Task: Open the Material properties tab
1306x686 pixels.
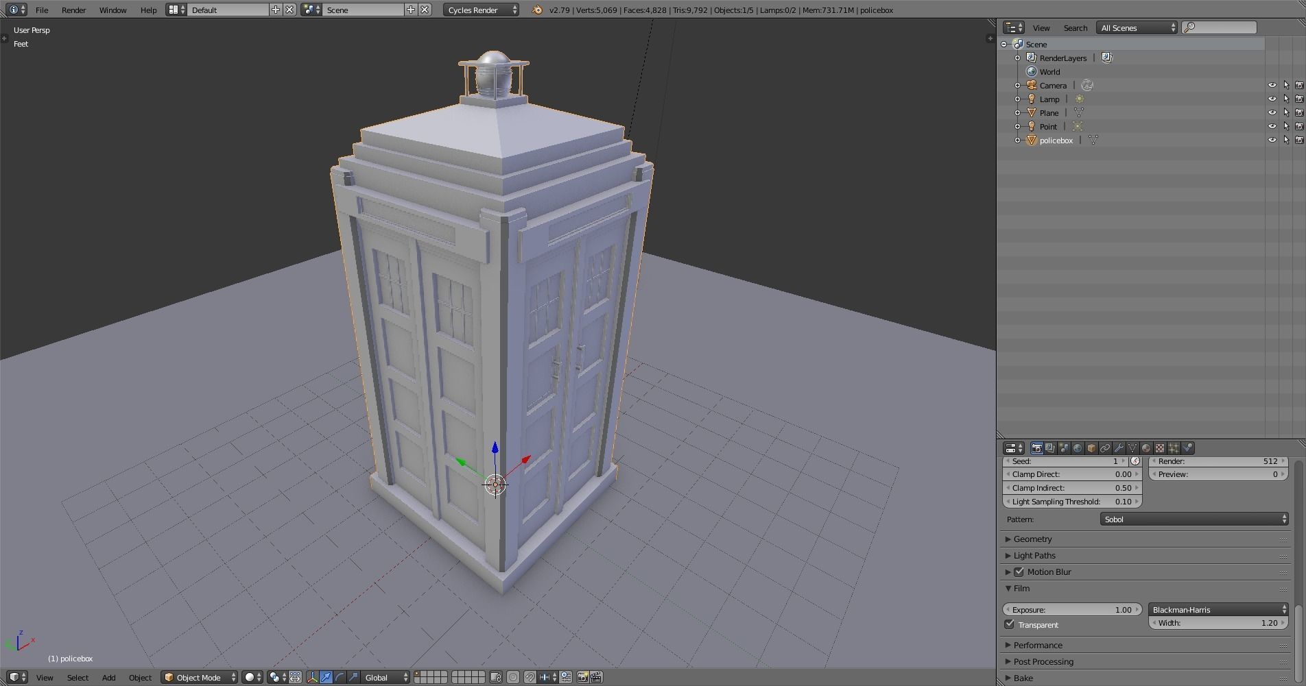Action: (x=1146, y=448)
